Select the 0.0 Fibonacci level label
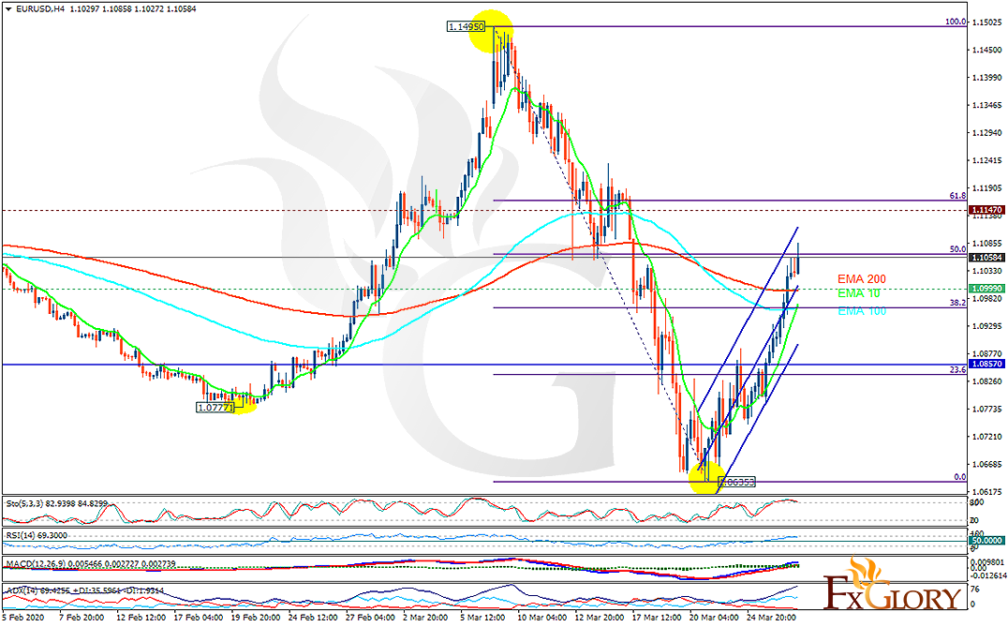The width and height of the screenshot is (1008, 627). point(960,477)
